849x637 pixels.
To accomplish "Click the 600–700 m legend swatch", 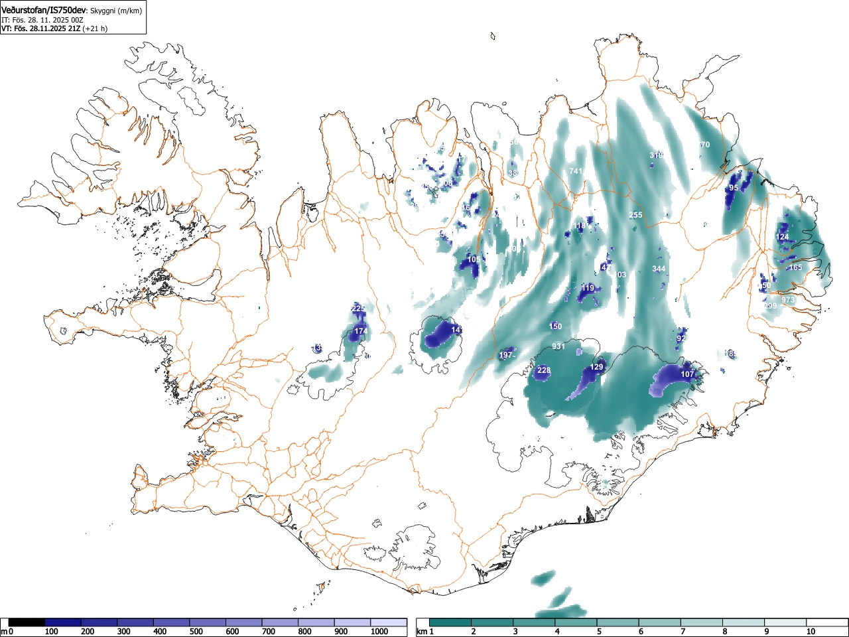I will (x=244, y=622).
